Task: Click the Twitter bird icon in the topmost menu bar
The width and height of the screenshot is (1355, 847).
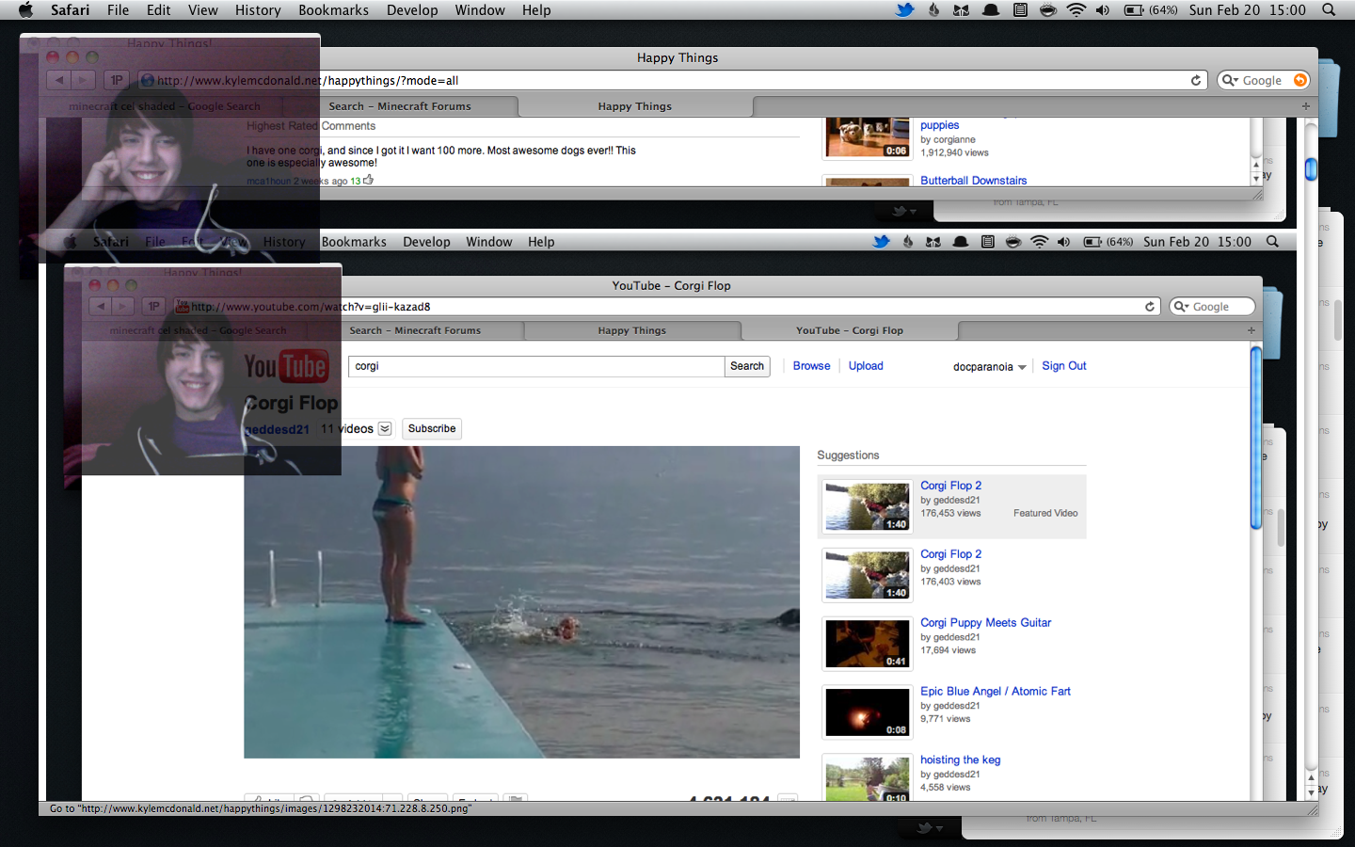Action: tap(904, 10)
